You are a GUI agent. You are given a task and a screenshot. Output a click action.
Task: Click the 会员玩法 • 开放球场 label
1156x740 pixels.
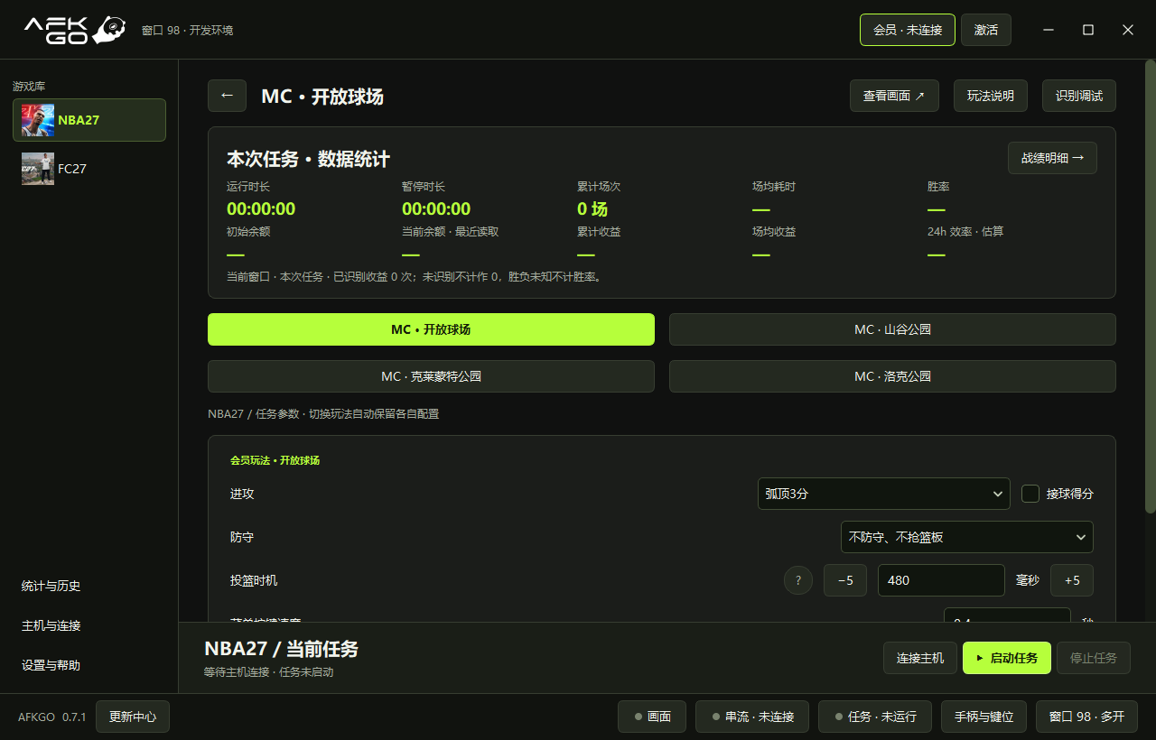coord(275,460)
